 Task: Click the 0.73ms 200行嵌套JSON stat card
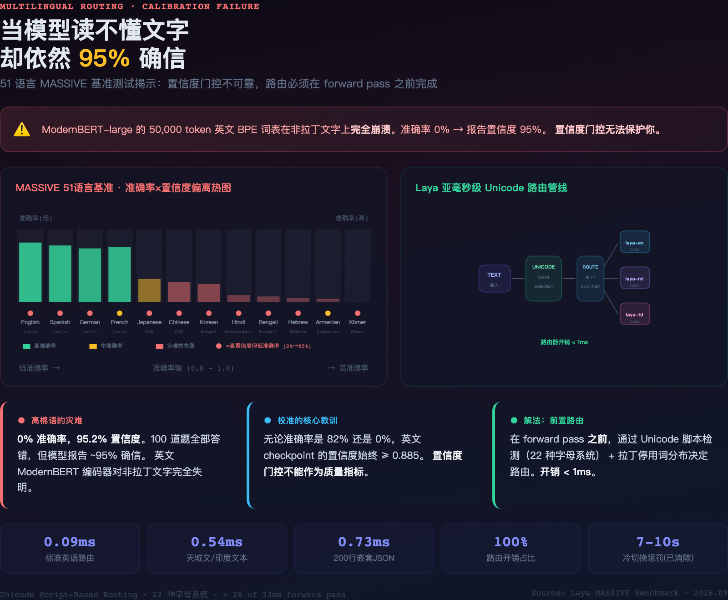364,549
